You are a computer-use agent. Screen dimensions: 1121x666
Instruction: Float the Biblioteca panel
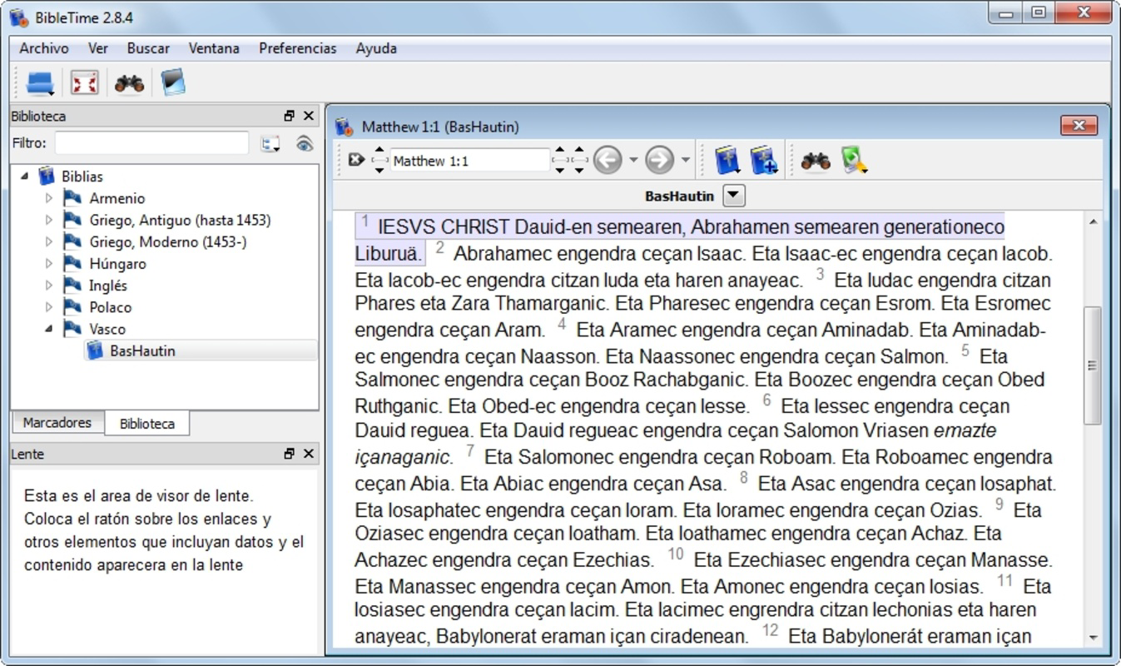pos(290,116)
